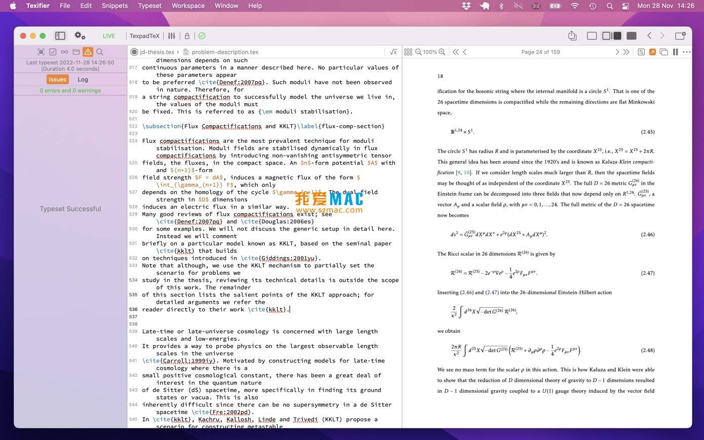This screenshot has height=440, width=704.
Task: Open the TexpadTeX engine selector
Action: click(144, 36)
